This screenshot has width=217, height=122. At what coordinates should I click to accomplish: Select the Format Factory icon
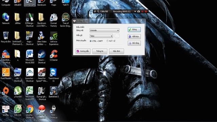(54, 20)
